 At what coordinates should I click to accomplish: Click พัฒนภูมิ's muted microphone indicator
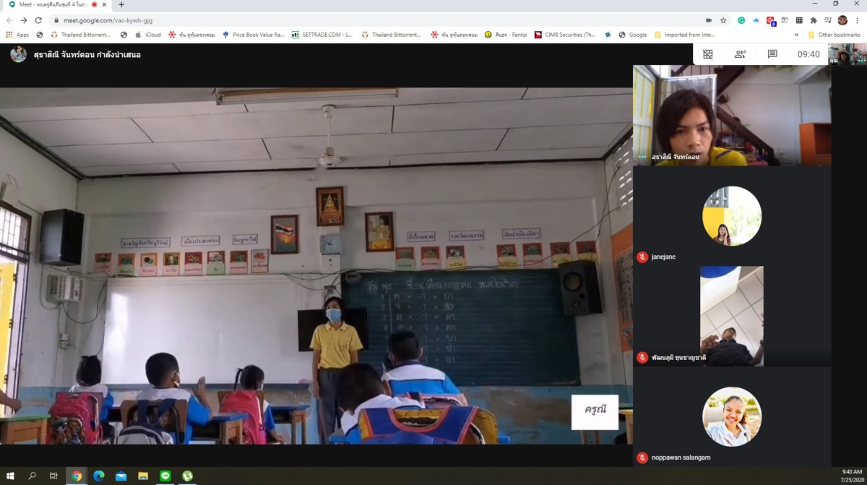click(x=642, y=357)
